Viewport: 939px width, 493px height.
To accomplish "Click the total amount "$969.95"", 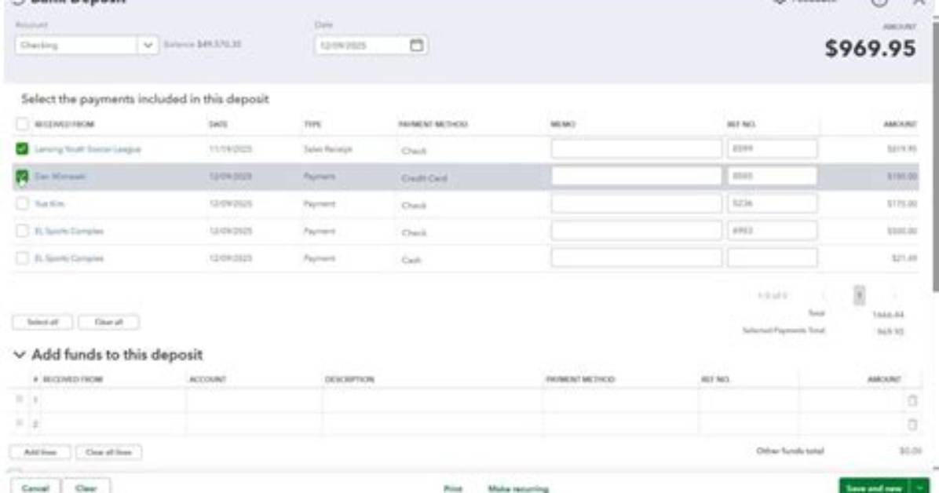I will click(870, 49).
